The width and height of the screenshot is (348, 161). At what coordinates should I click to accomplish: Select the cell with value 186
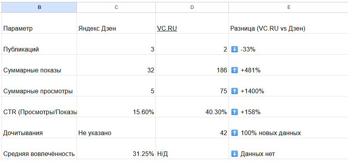192,70
